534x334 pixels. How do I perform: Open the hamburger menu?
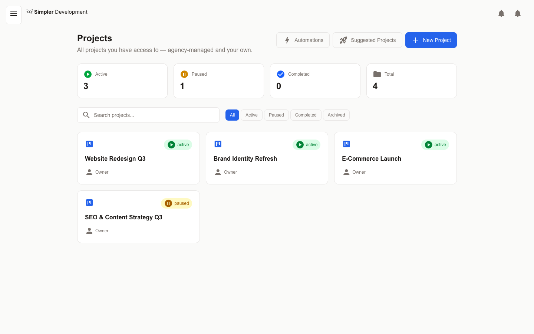(14, 15)
